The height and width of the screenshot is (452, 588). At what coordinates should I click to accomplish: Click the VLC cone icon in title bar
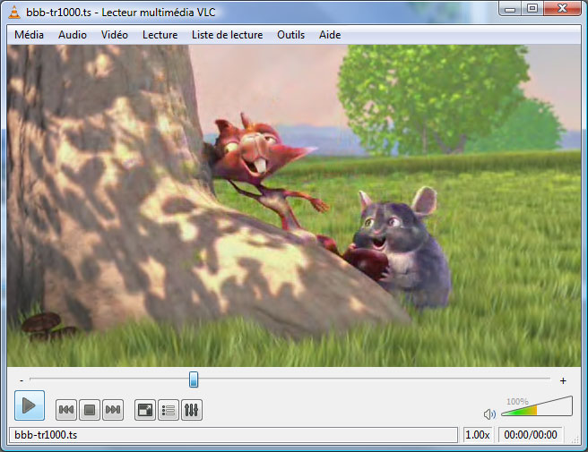[15, 9]
